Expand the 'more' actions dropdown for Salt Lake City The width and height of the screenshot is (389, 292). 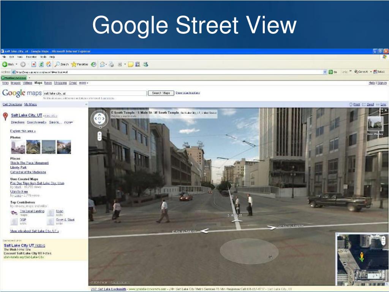click(68, 122)
